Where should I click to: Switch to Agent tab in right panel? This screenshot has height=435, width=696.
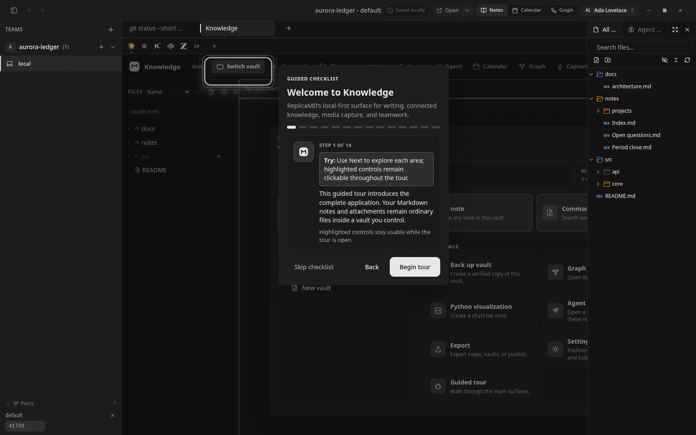pos(645,30)
